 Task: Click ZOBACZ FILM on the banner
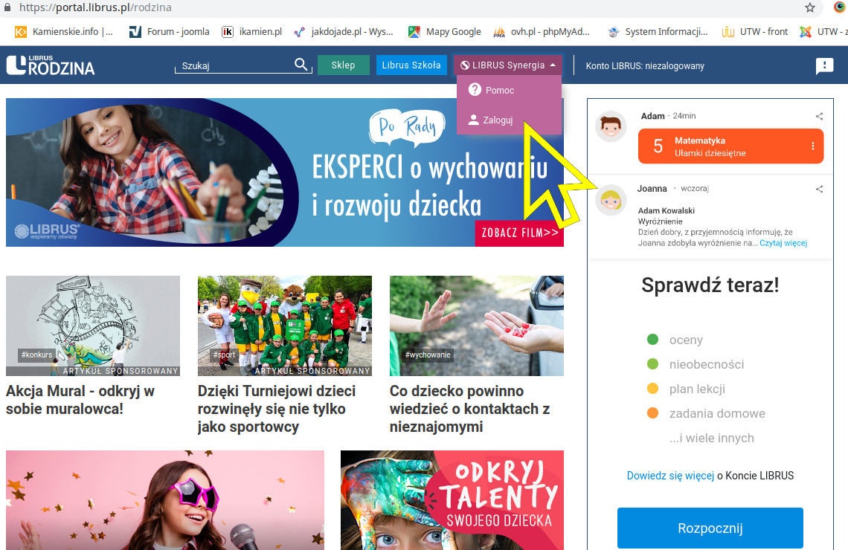[x=520, y=233]
